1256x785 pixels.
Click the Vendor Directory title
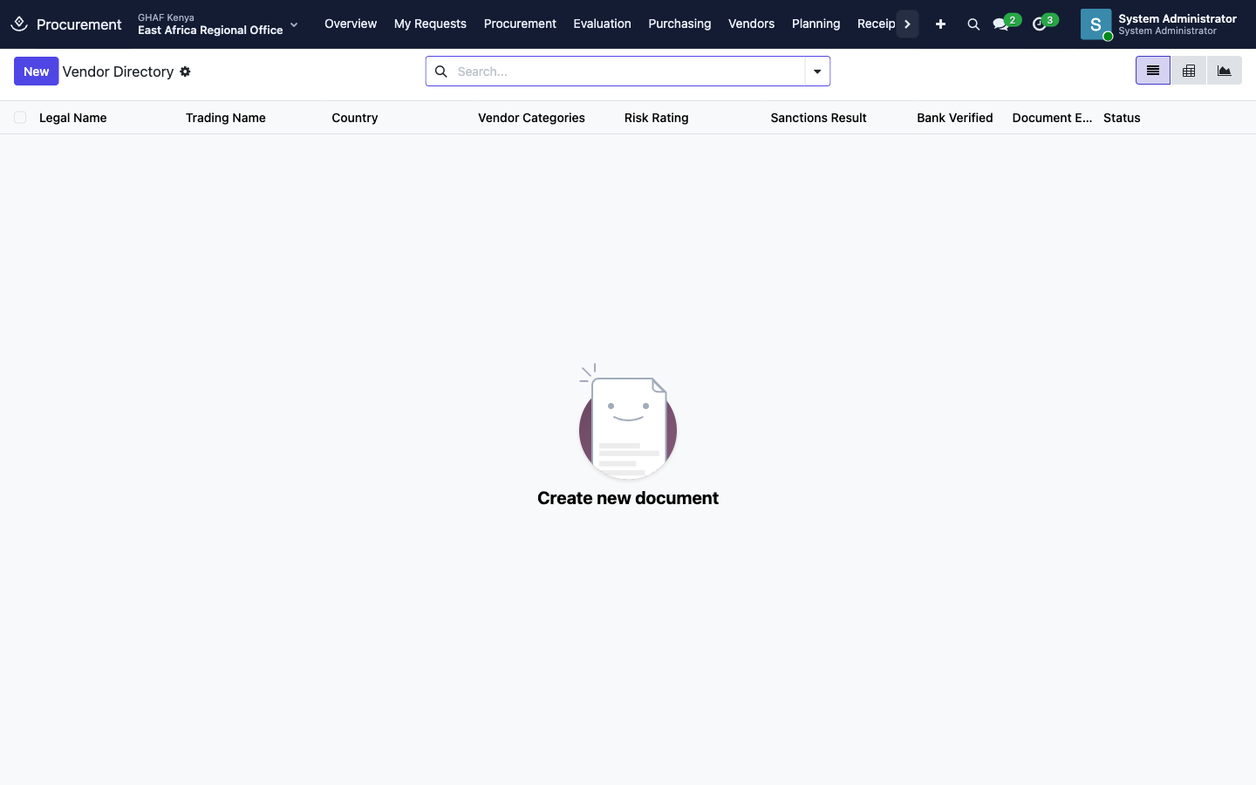[x=118, y=72]
